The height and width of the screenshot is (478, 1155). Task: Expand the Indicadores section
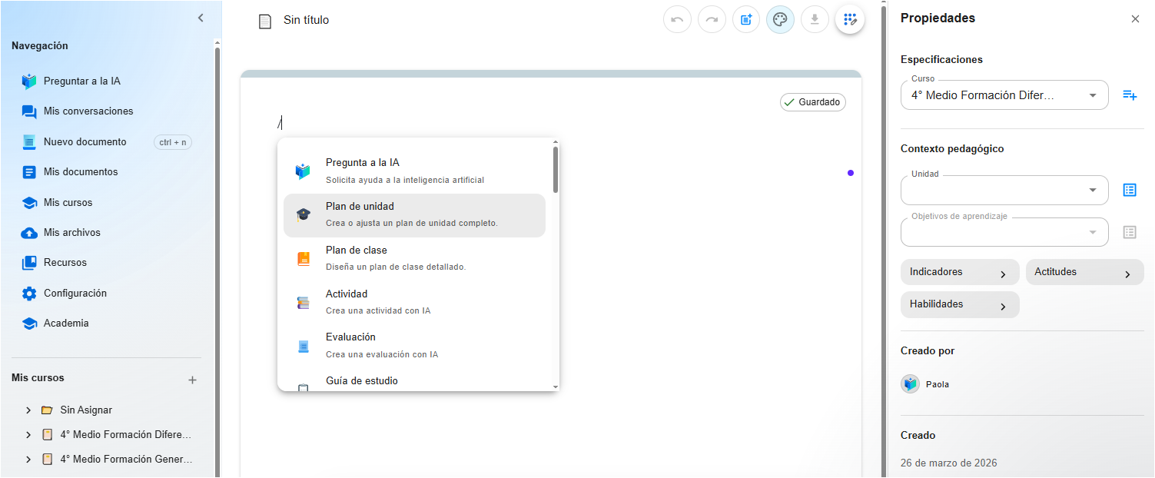click(x=959, y=273)
